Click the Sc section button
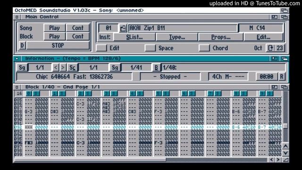This screenshot has width=302, height=170. 73,68
